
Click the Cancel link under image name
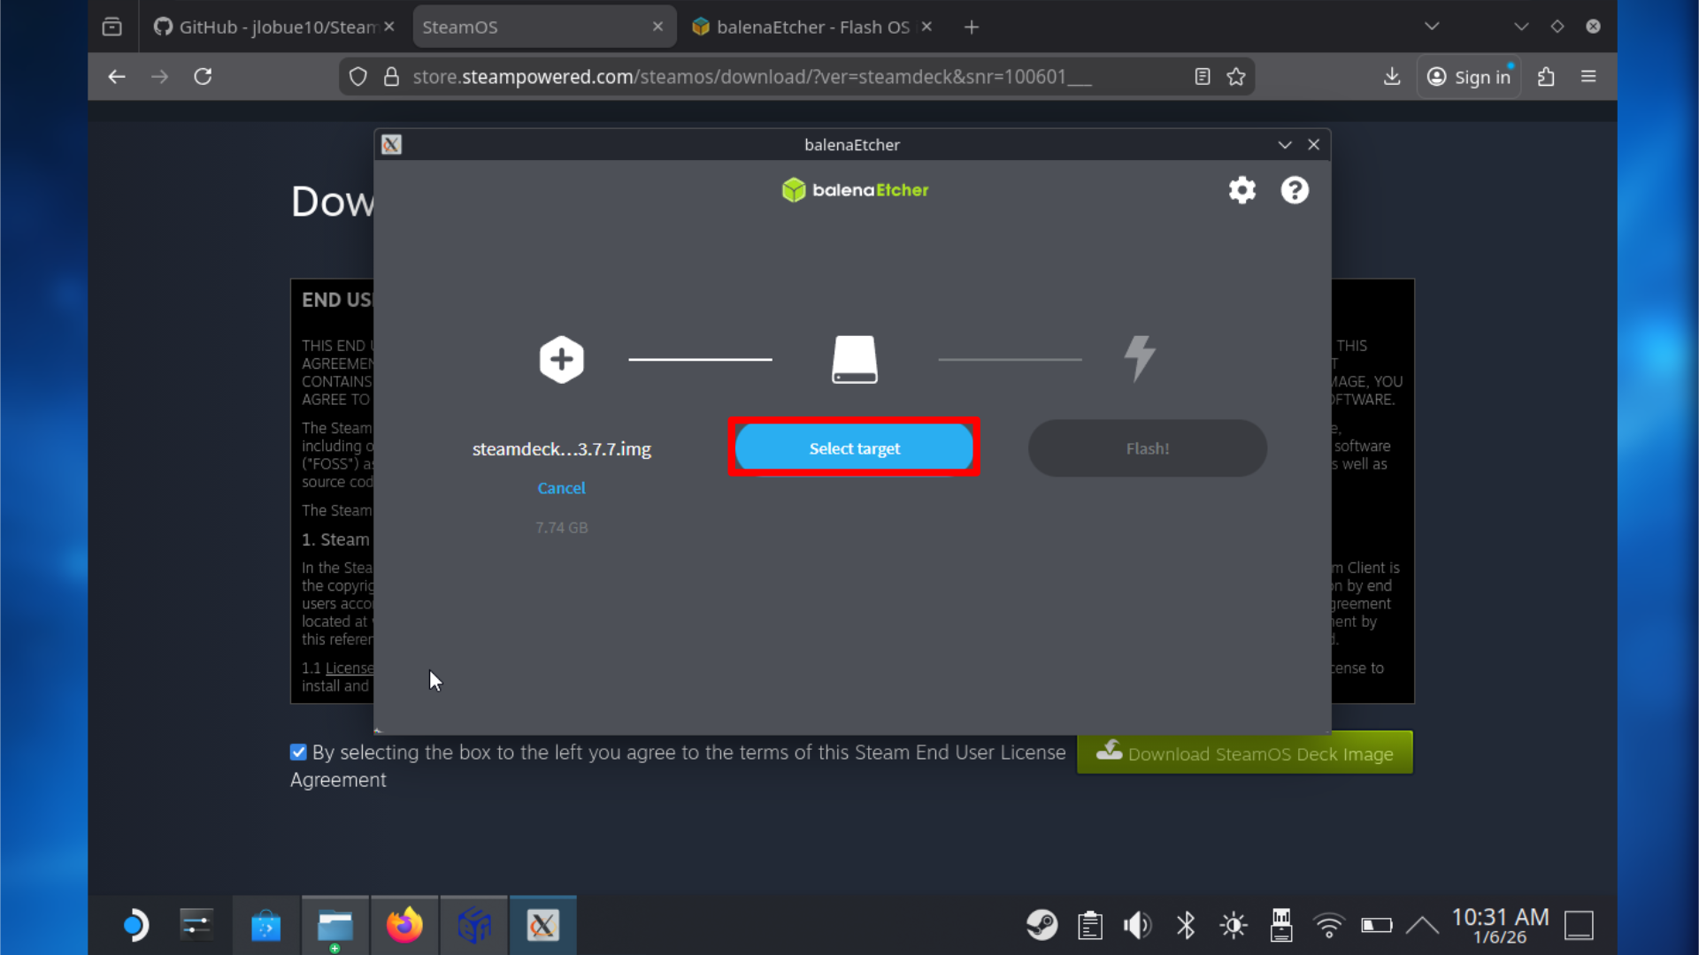561,488
